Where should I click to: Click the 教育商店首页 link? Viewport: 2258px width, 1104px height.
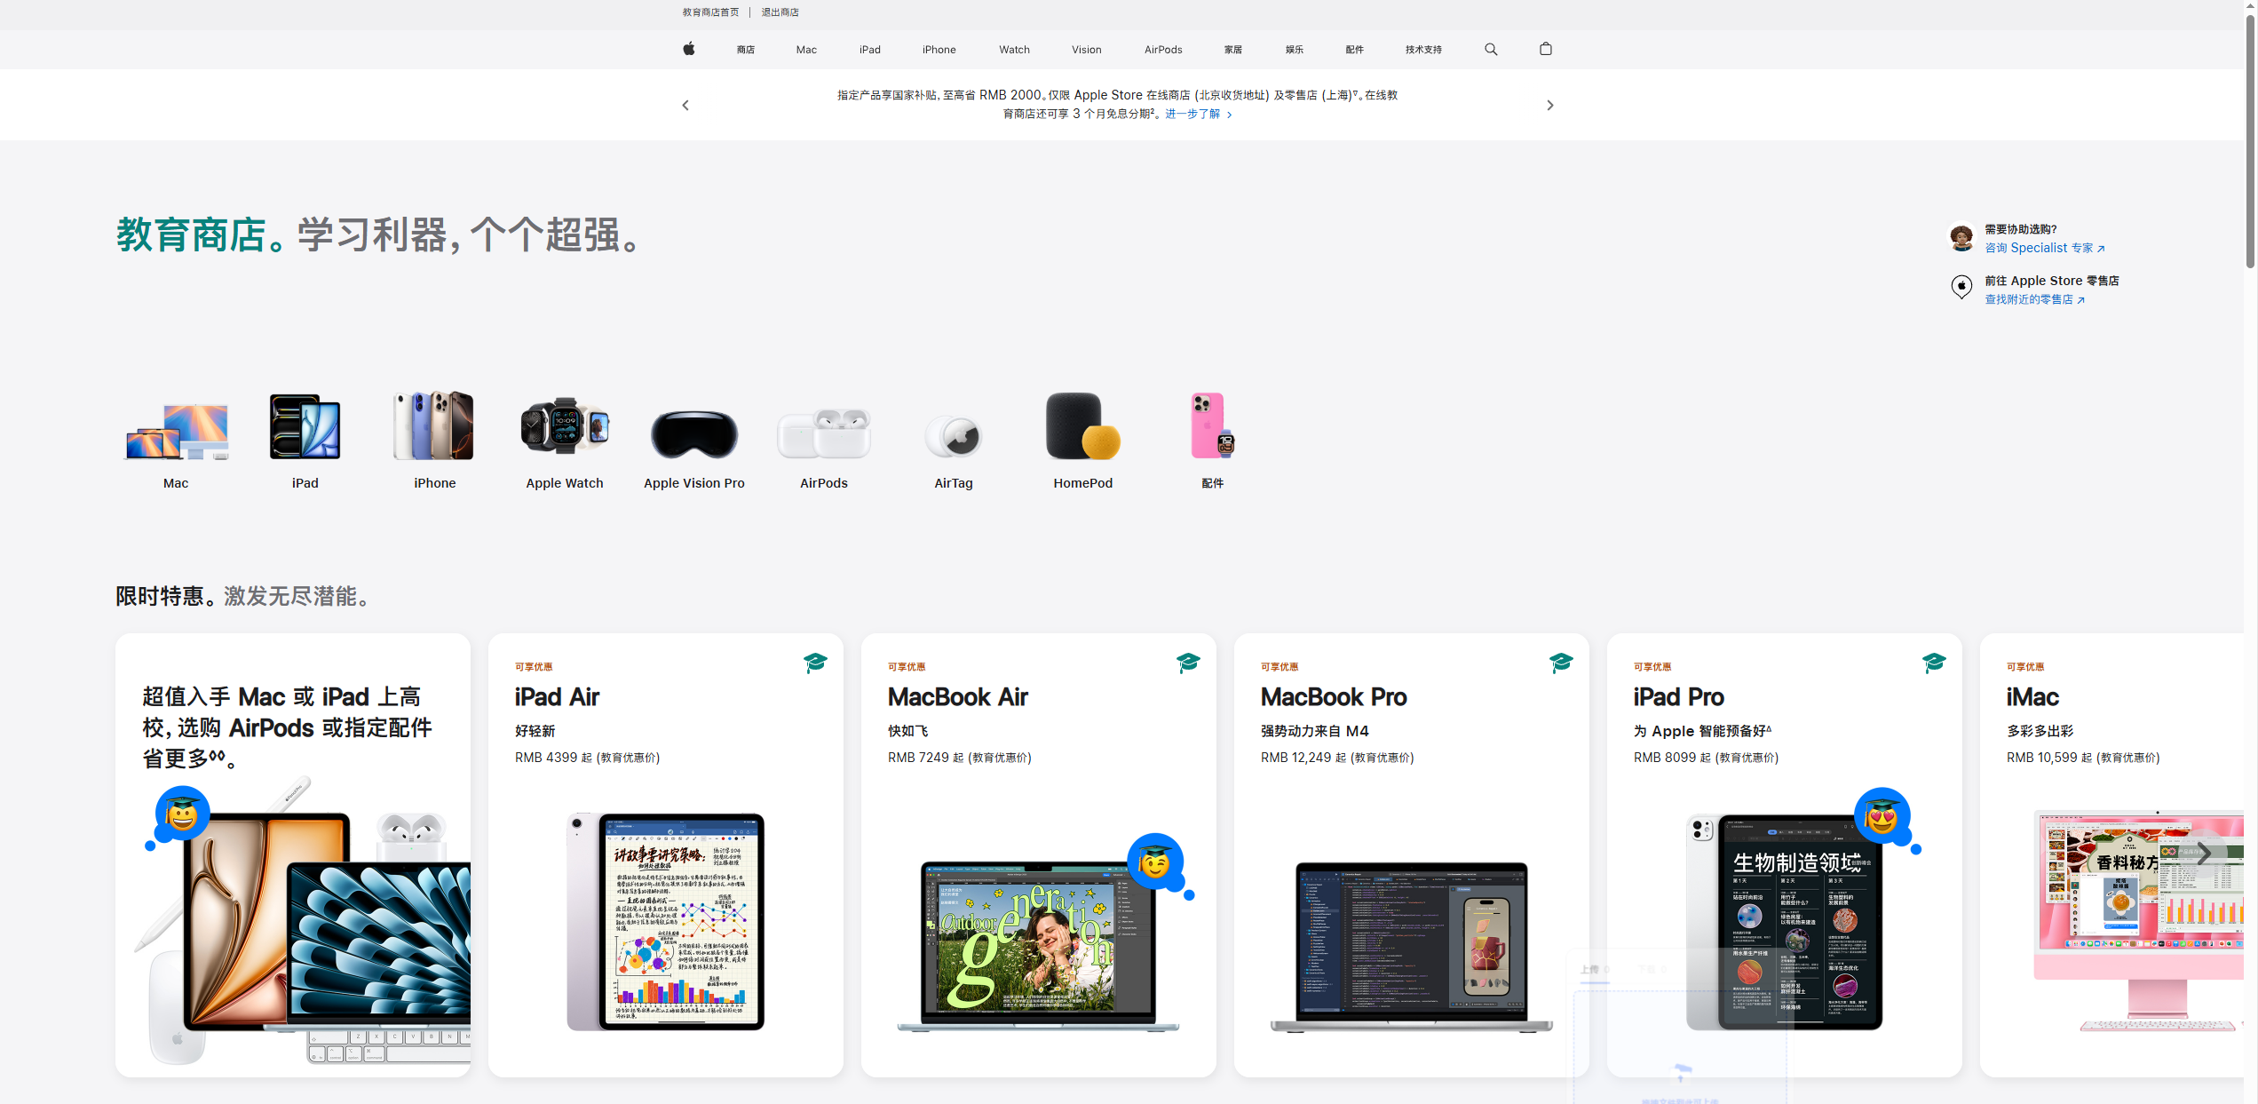point(710,12)
